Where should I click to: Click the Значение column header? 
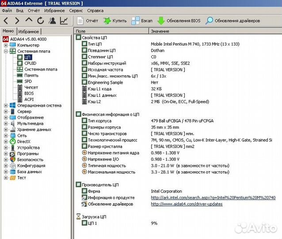click(215, 31)
